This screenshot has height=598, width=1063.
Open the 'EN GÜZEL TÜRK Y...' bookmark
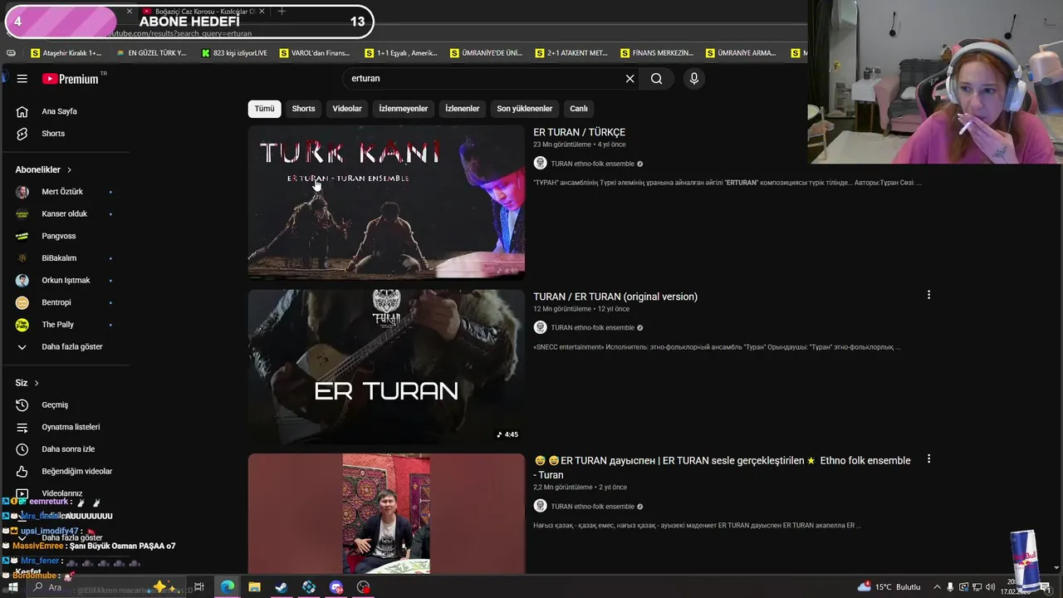(x=150, y=53)
